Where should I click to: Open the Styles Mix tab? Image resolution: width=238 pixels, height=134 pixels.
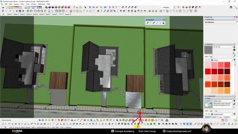[x=216, y=111]
